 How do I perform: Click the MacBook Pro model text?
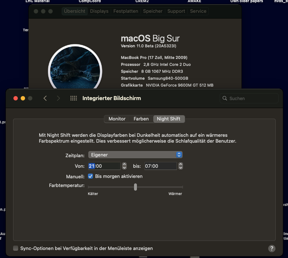click(x=154, y=57)
